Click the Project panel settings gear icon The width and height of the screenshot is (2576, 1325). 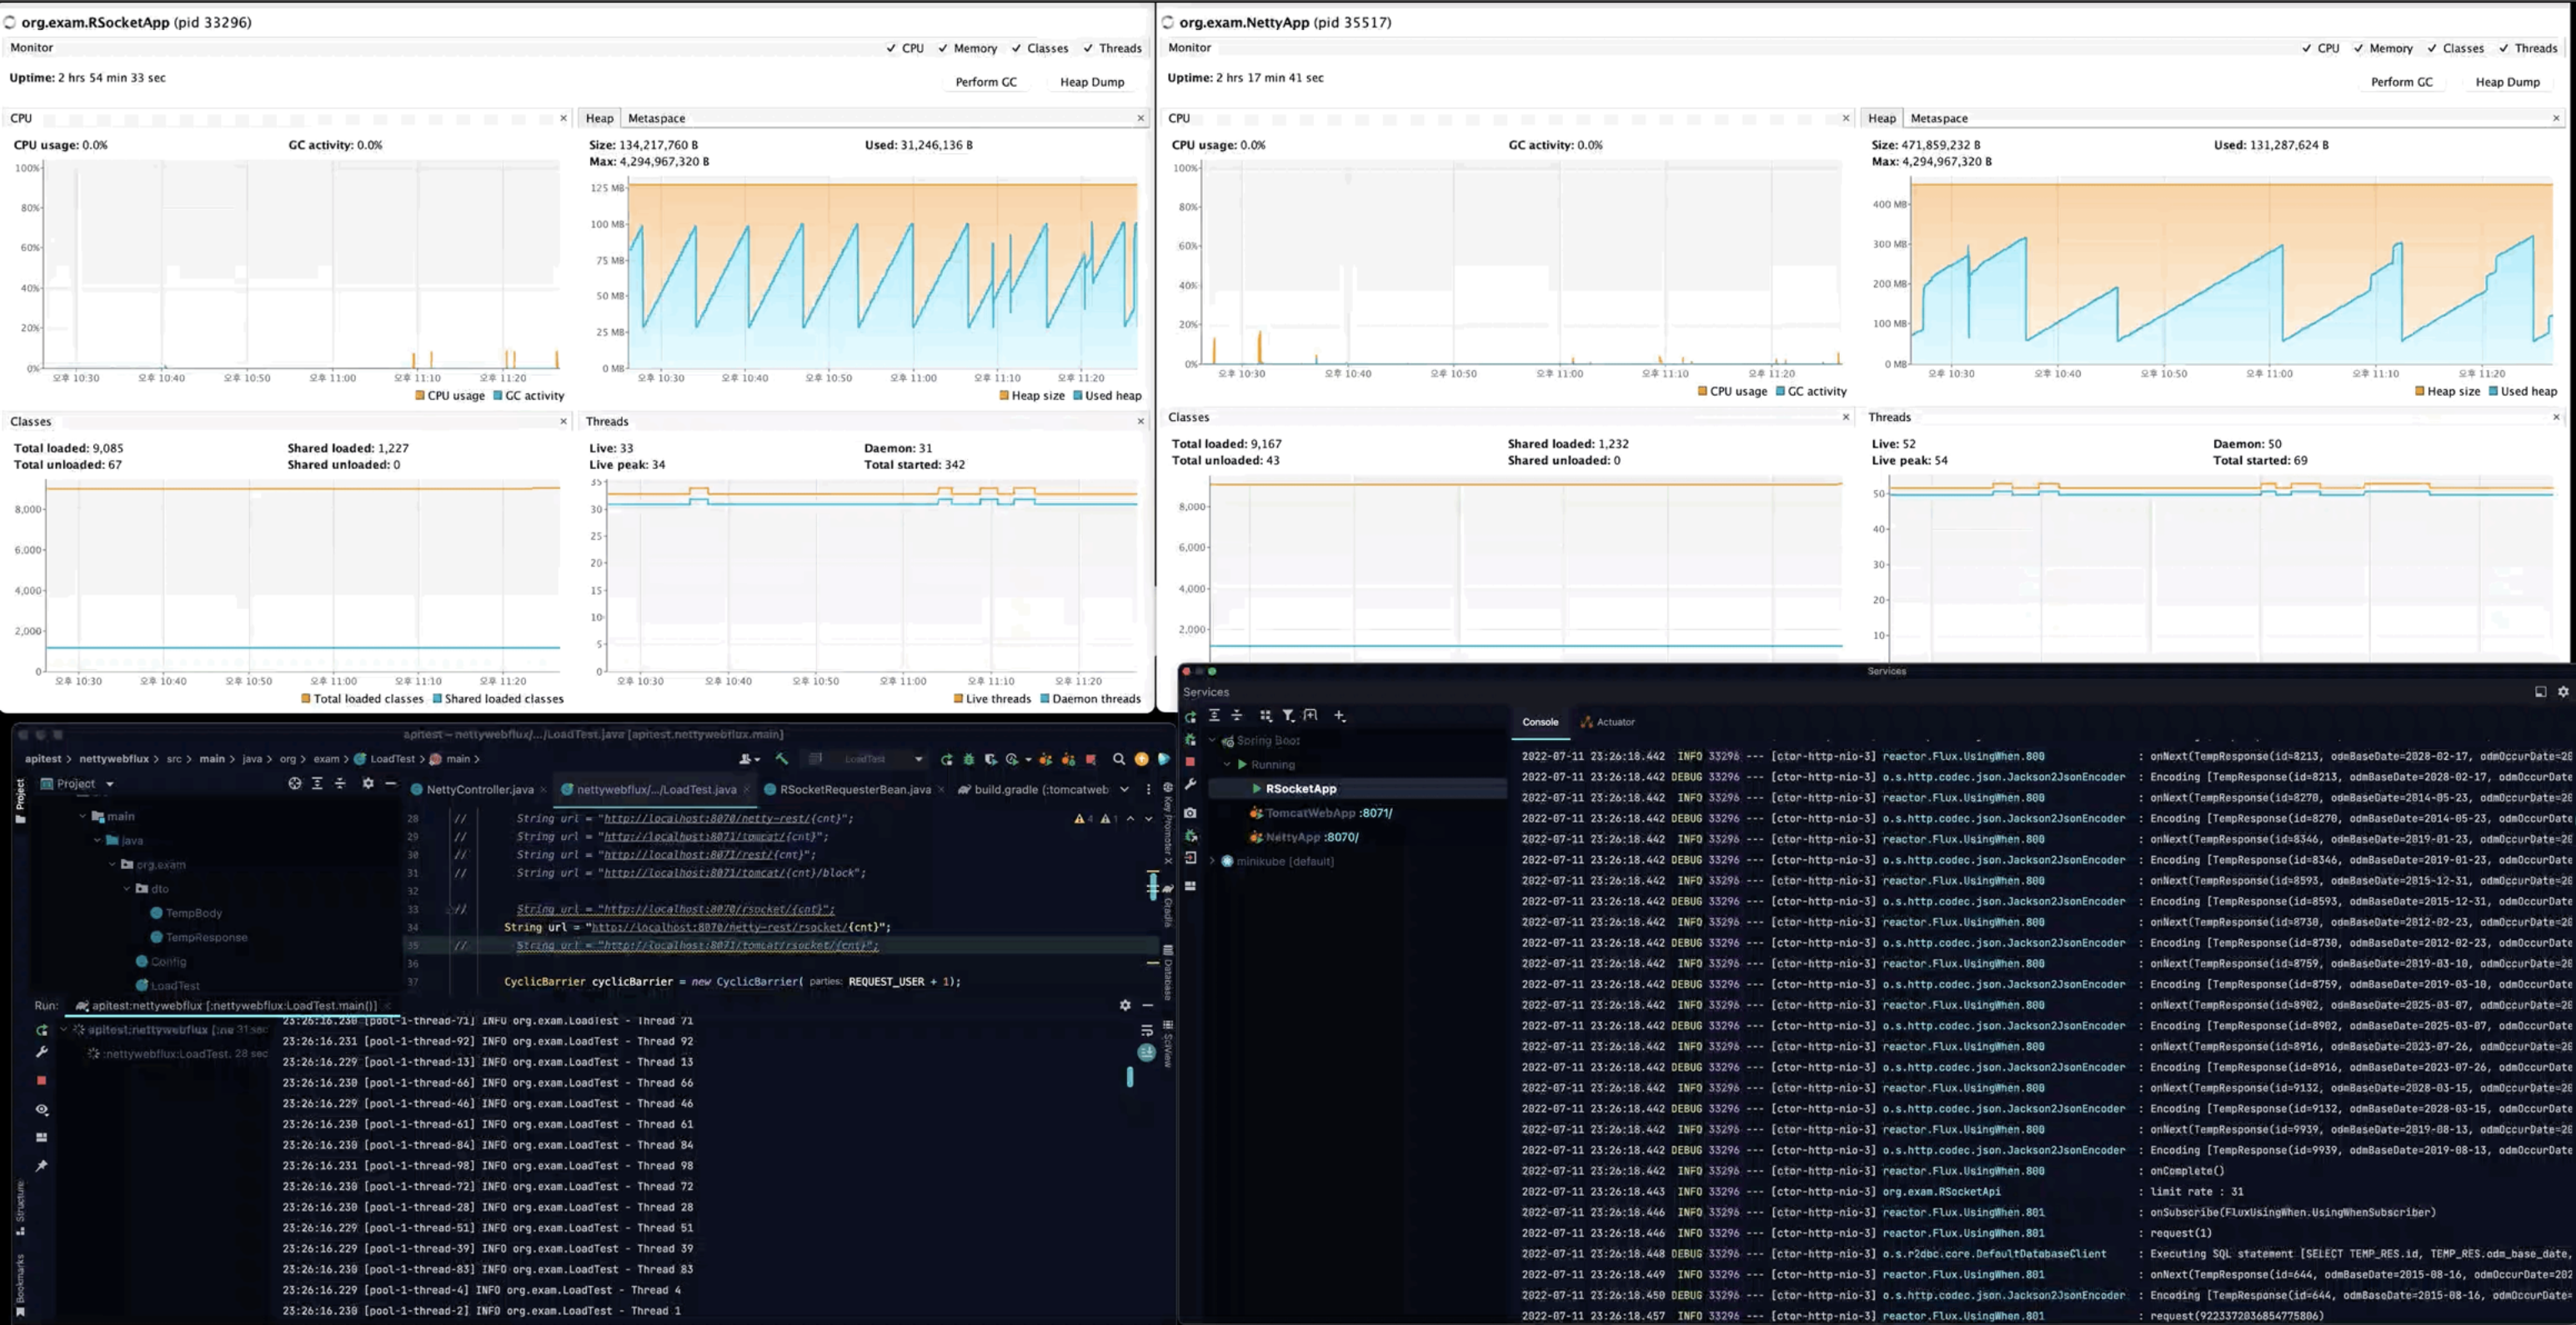tap(368, 783)
